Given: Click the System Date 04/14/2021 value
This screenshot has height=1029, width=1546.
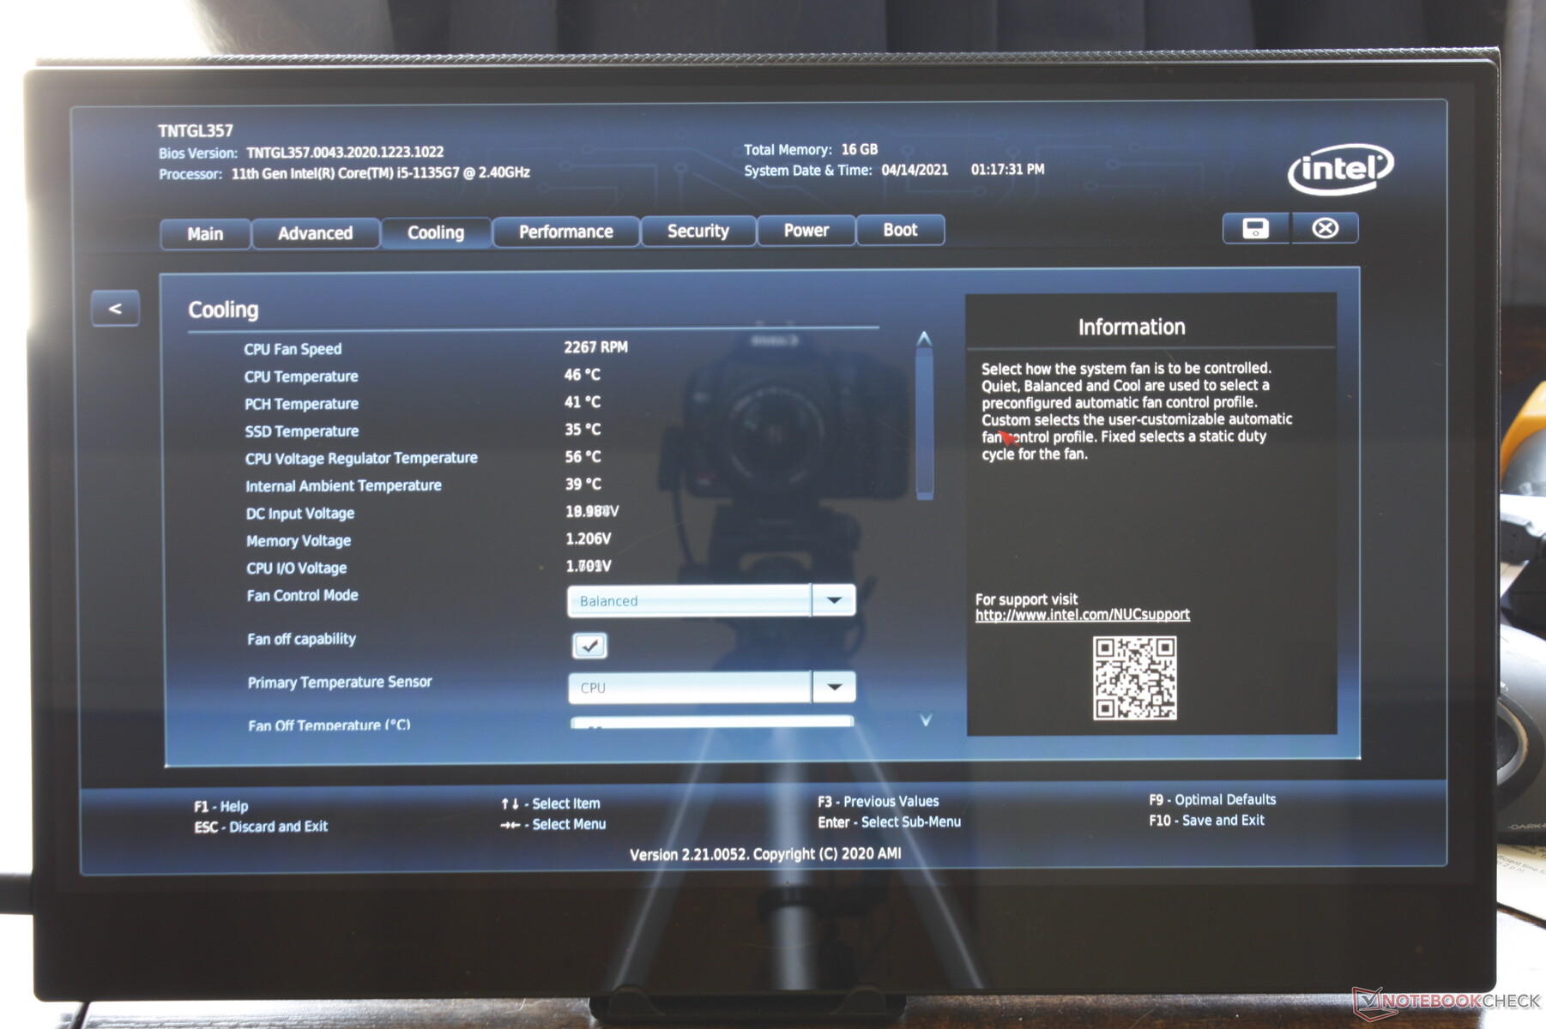Looking at the screenshot, I should [x=915, y=170].
